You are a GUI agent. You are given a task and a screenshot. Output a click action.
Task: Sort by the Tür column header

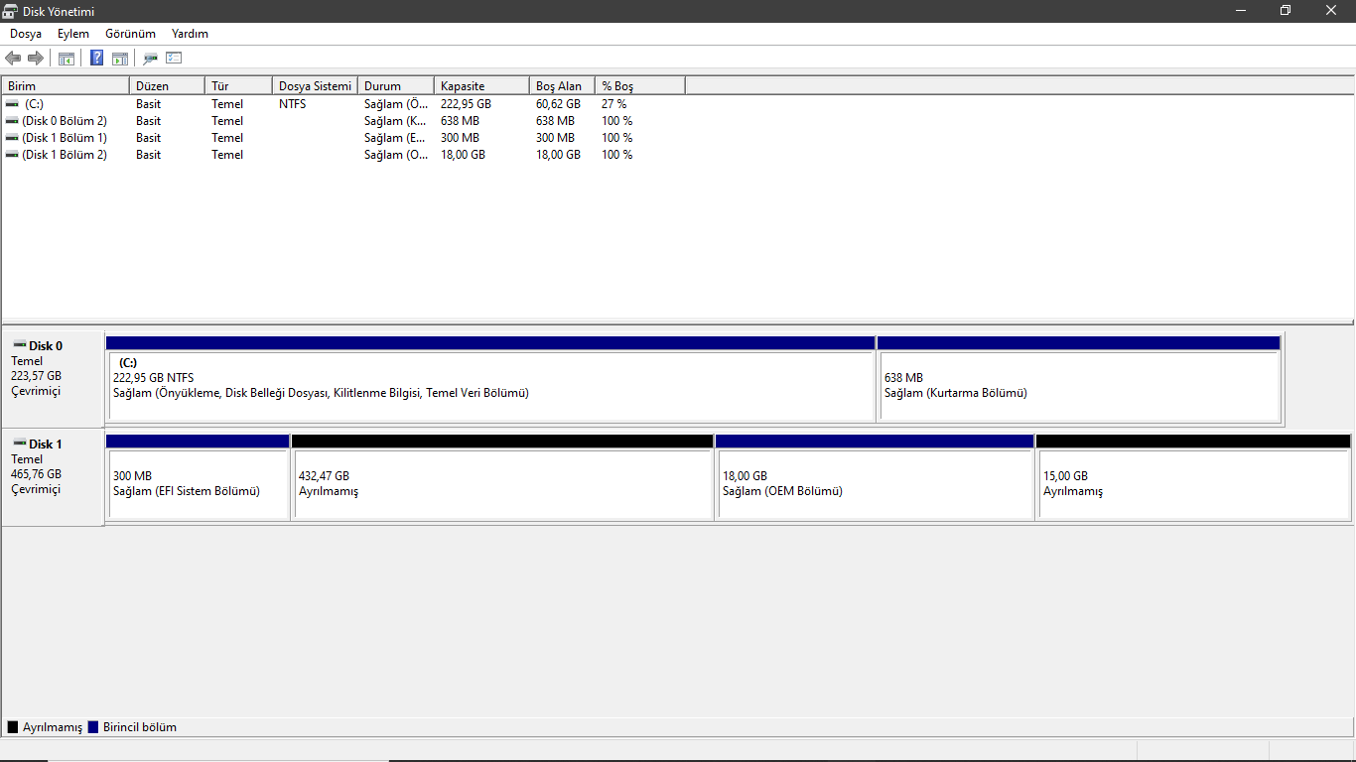[x=238, y=86]
